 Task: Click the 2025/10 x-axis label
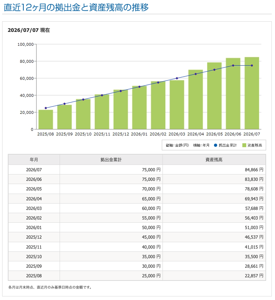[x=83, y=134]
